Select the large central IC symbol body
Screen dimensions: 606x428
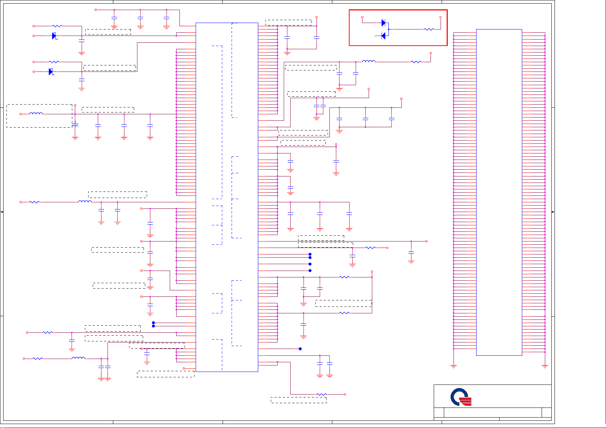tap(227, 197)
